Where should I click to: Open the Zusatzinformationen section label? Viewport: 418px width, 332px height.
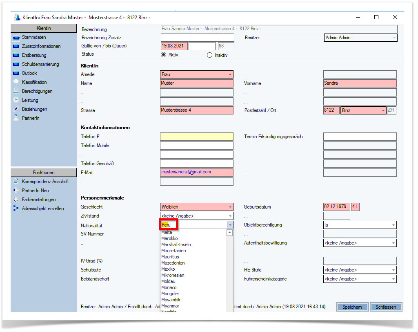pos(41,46)
